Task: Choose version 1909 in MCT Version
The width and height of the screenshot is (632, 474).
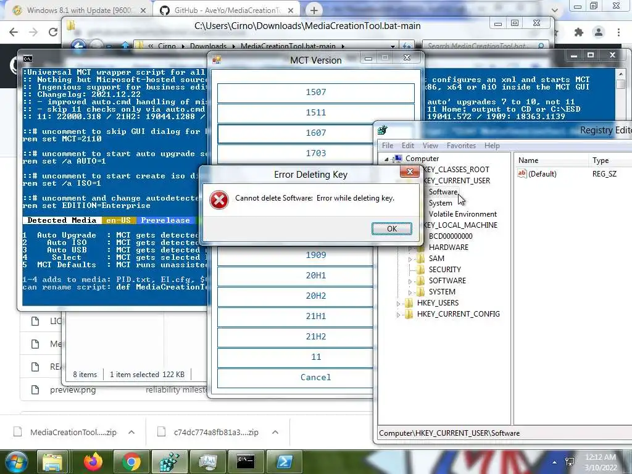Action: 295,255
